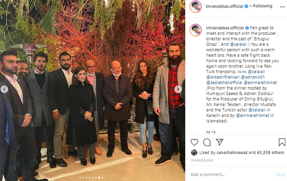The image size is (287, 181).
Task: Go to previous photo with left arrow
Action: [x=5, y=89]
